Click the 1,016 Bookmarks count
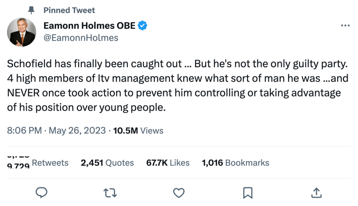 [236, 163]
